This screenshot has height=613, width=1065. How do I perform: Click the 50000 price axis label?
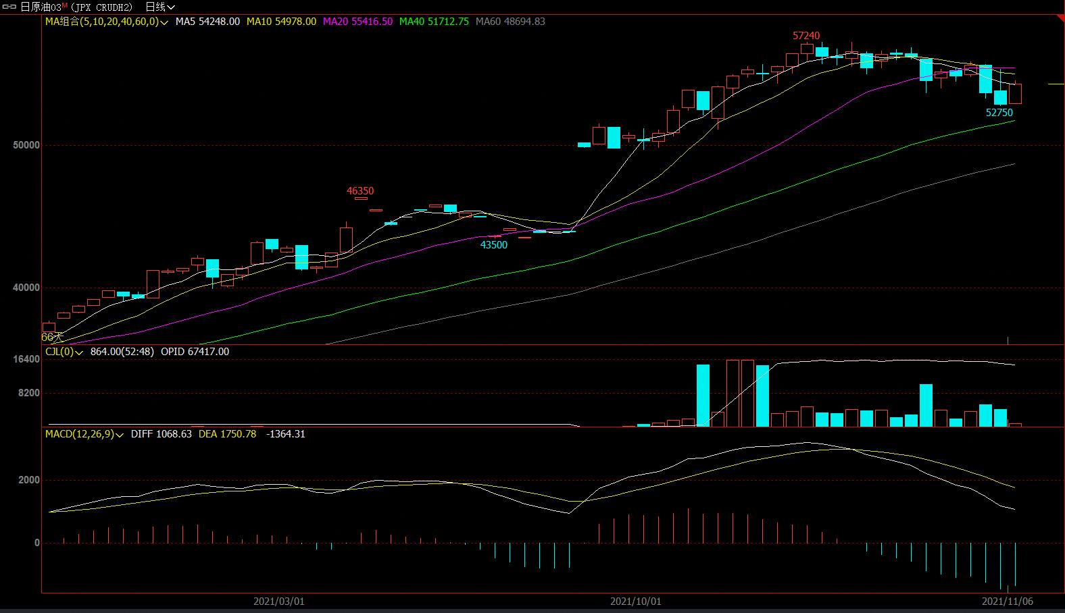(26, 145)
